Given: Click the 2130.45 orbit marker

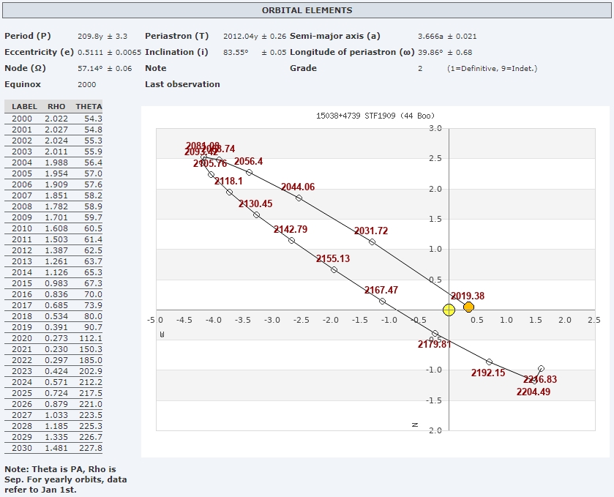Looking at the screenshot, I should click(256, 214).
